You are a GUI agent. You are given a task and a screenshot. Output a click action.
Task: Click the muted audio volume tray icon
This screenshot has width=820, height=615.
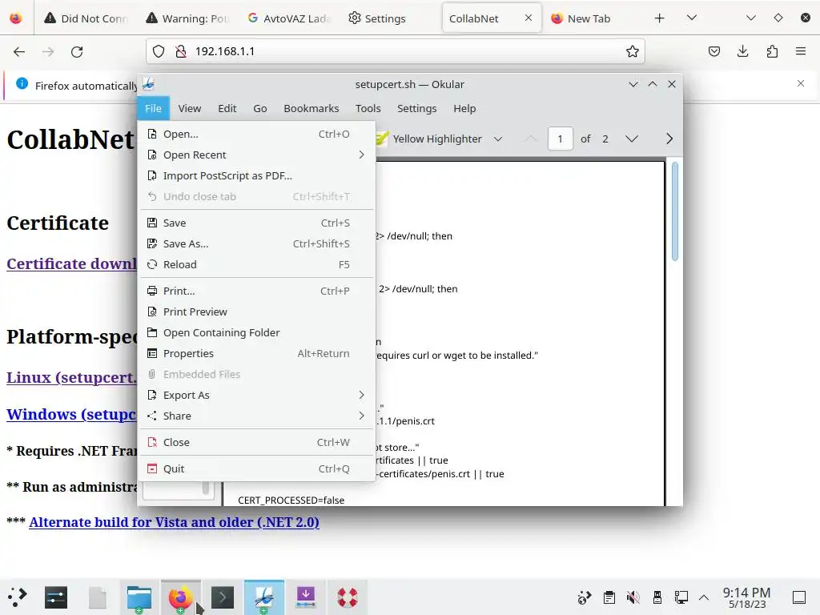click(633, 597)
